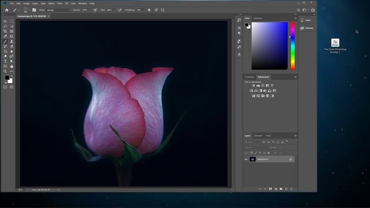Select the Horizontal Type tool
The image size is (370, 208).
coord(5,61)
